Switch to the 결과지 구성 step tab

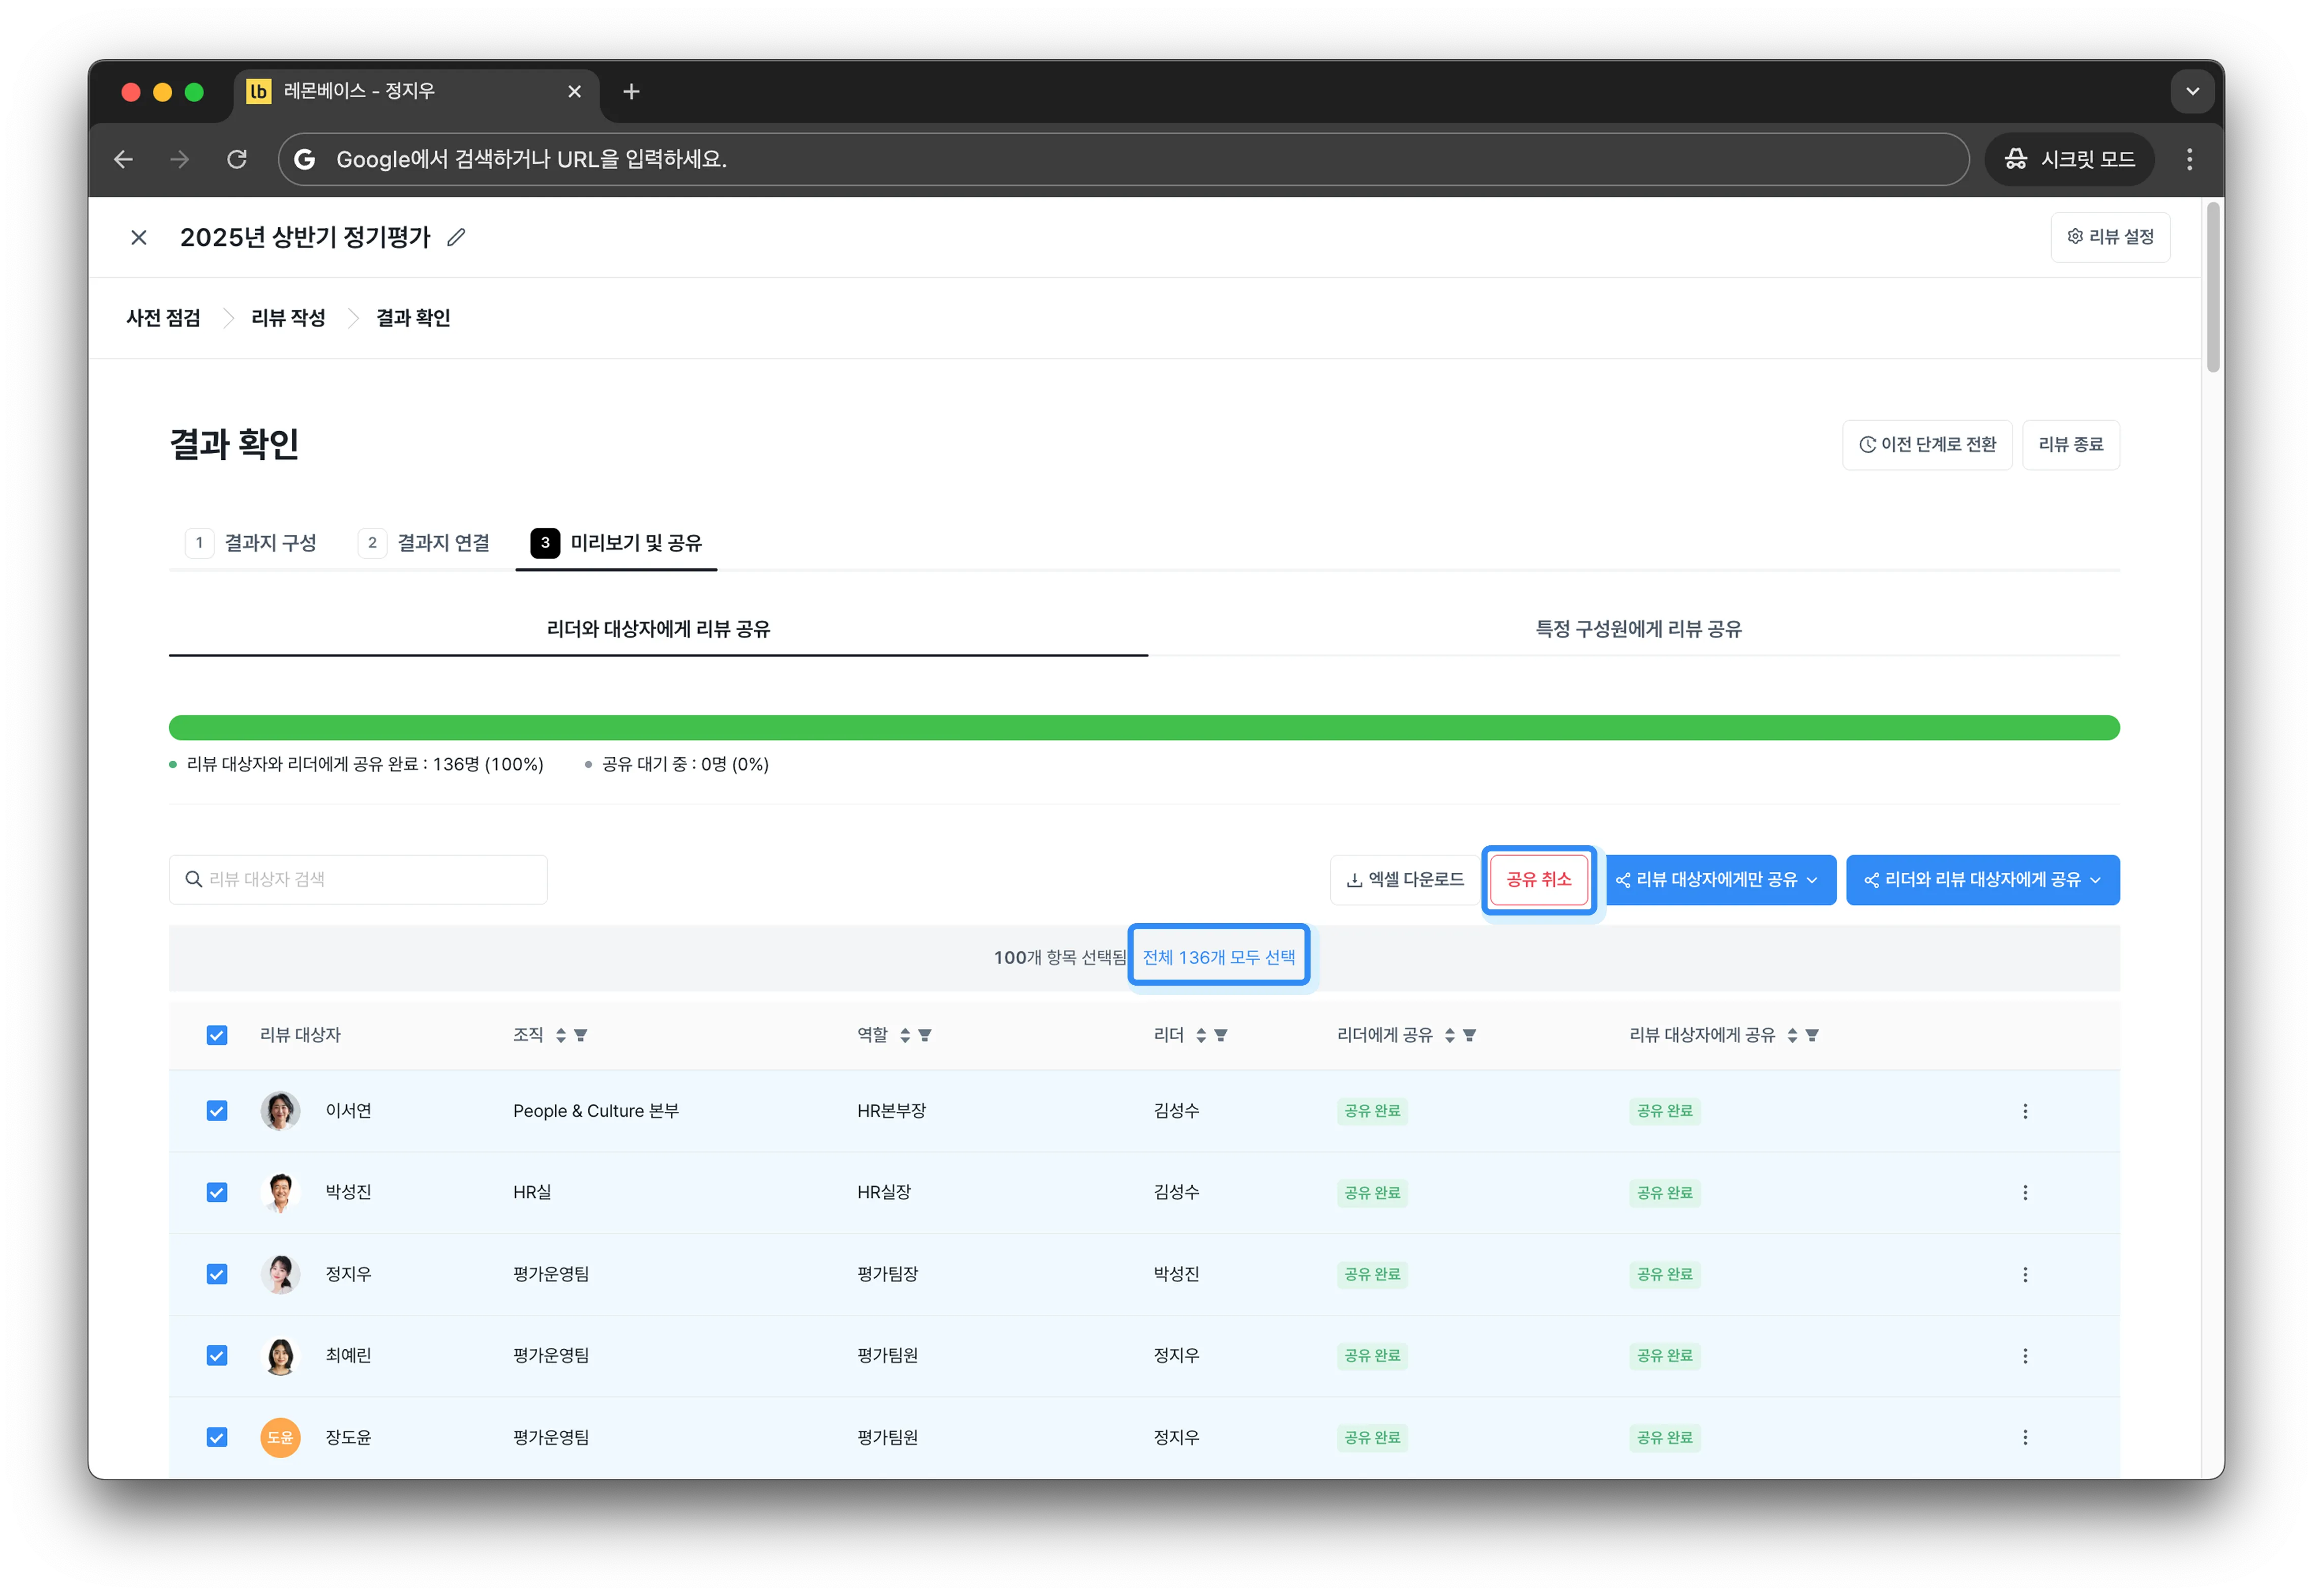pyautogui.click(x=251, y=543)
